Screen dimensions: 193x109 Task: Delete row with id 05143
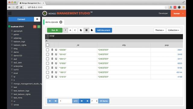pyautogui.click(x=52, y=54)
